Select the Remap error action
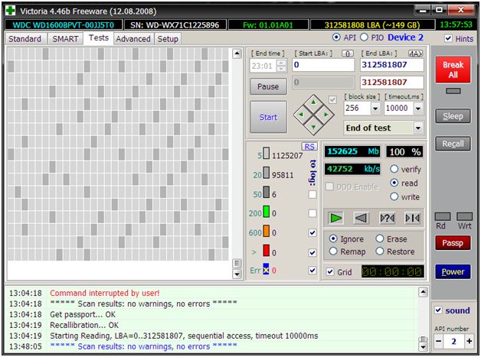The height and width of the screenshot is (357, 481). pos(333,252)
